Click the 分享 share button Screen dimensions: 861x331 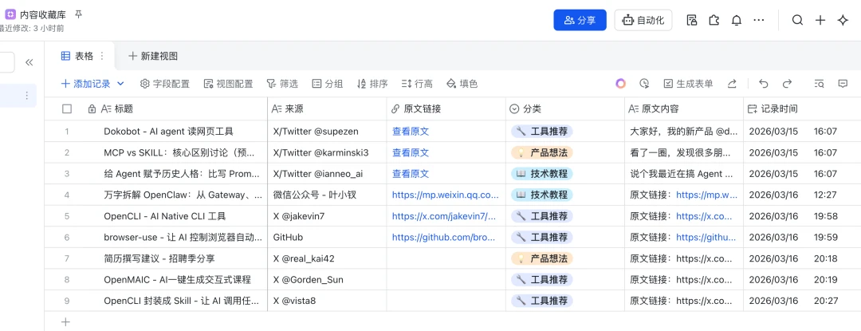580,20
